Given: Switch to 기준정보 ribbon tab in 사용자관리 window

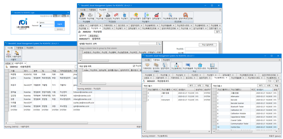Looking at the screenshot, I should tap(20, 48).
